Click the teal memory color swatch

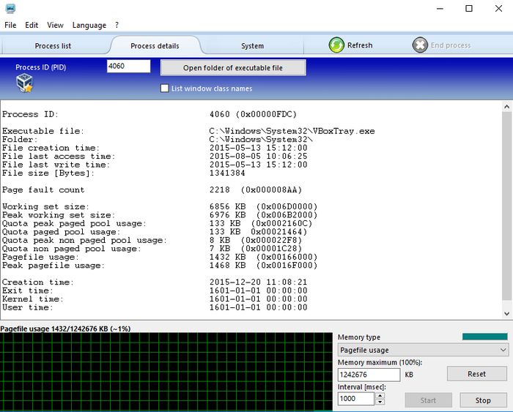coord(484,337)
